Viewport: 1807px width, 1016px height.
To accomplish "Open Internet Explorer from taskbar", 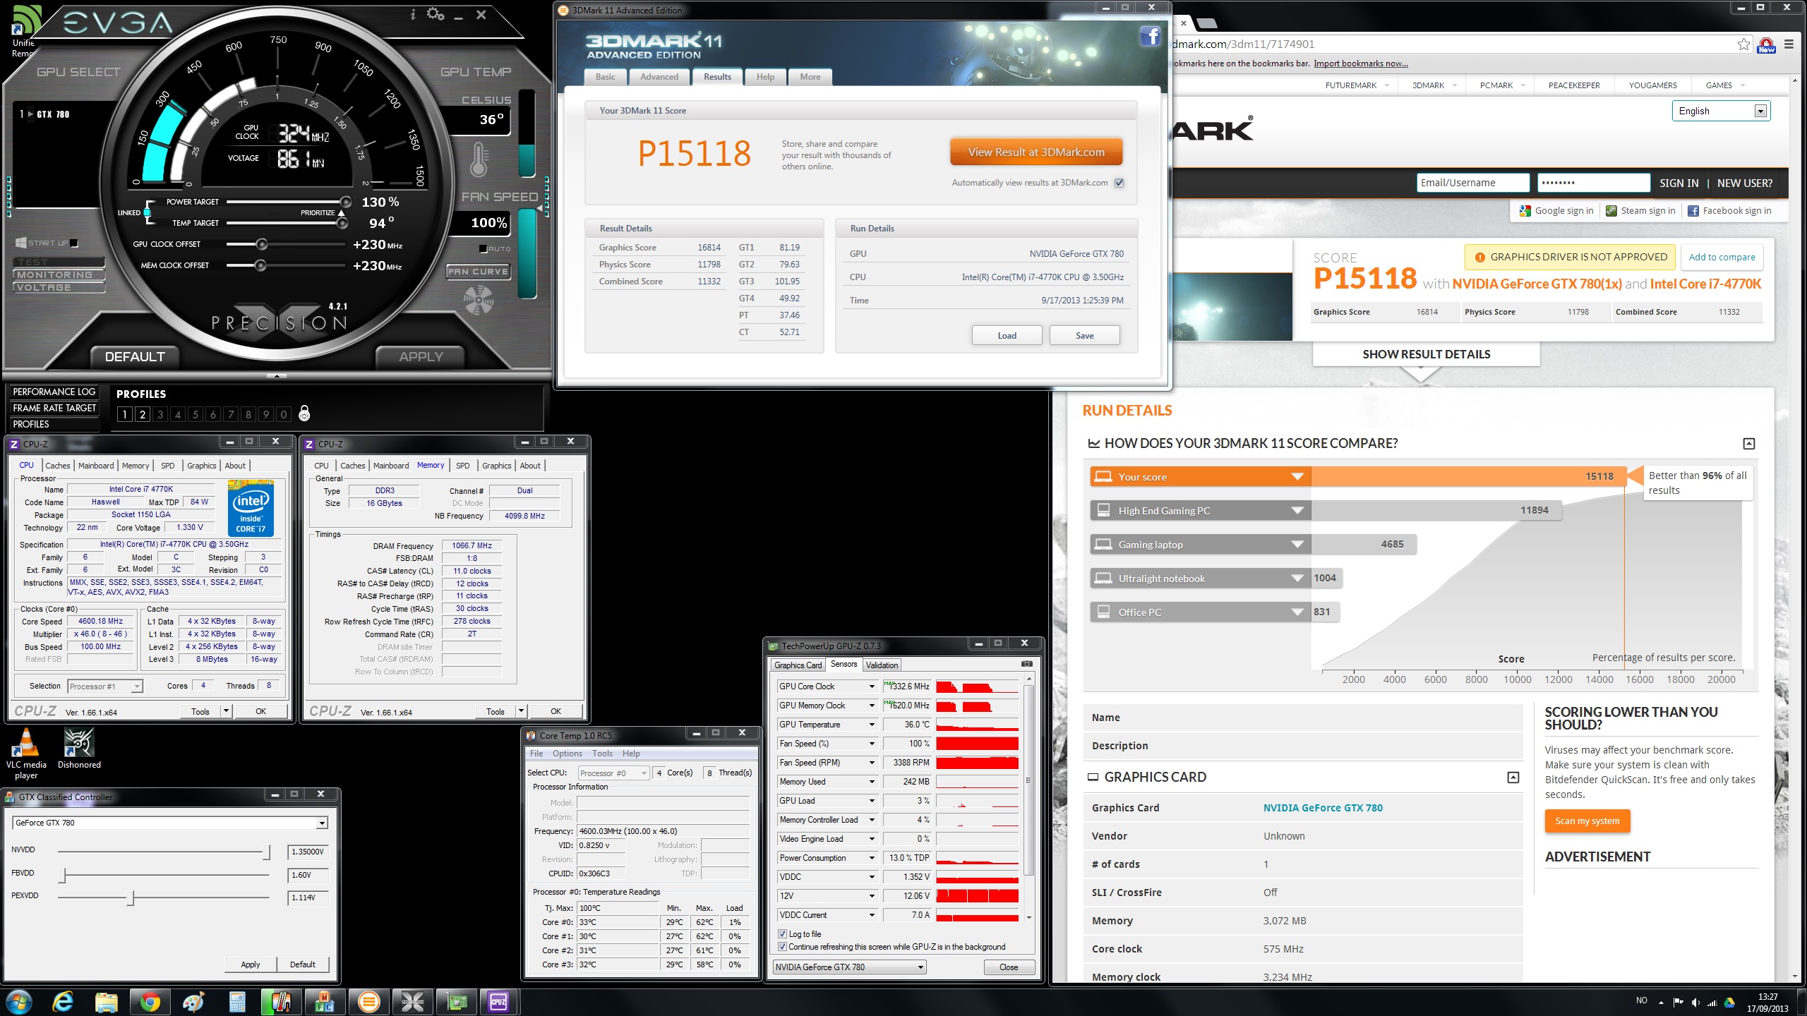I will (x=63, y=1001).
